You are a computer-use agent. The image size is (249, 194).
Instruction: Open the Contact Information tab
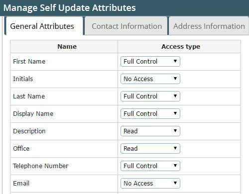[x=126, y=26]
